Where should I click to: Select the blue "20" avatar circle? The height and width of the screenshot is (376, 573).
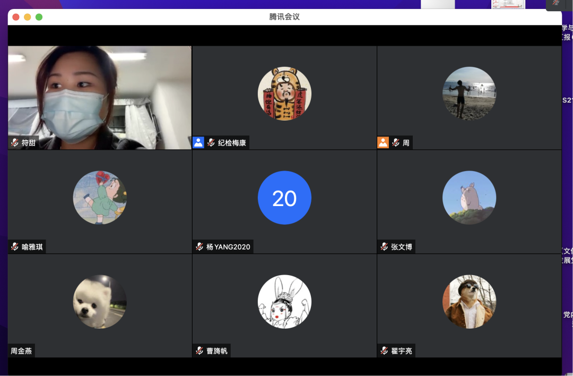[x=284, y=198]
